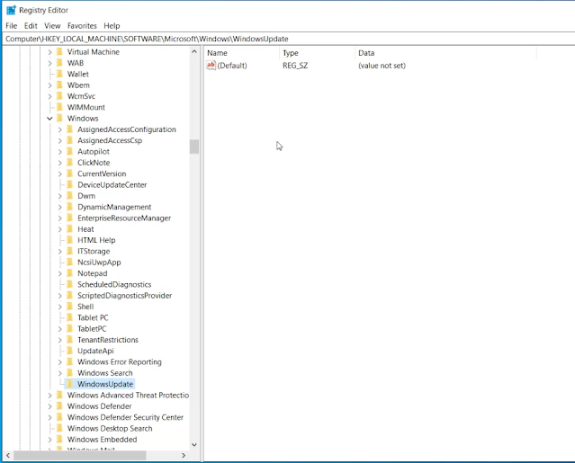Select the (value not set) data cell

pyautogui.click(x=382, y=66)
